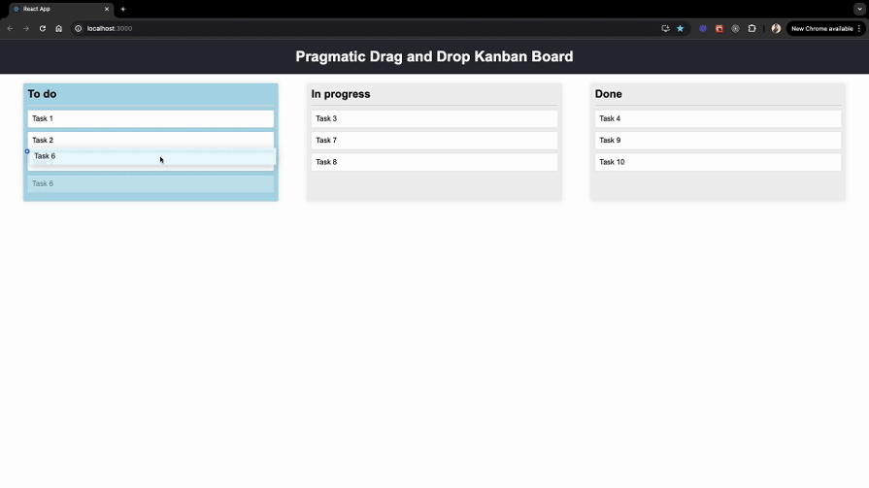Click the purple extension icon in toolbar
The height and width of the screenshot is (488, 869).
[x=703, y=28]
